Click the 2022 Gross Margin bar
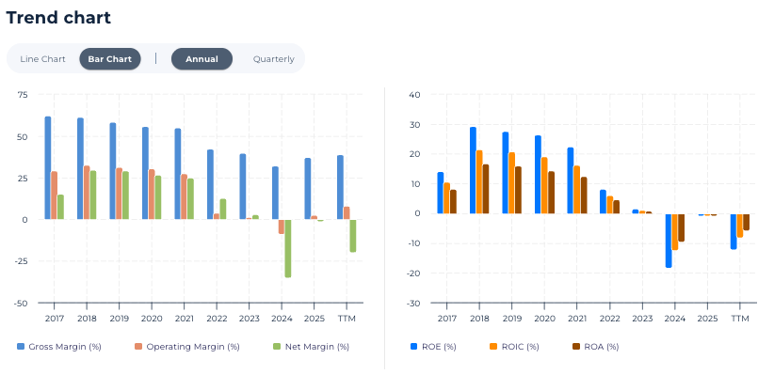 (210, 185)
